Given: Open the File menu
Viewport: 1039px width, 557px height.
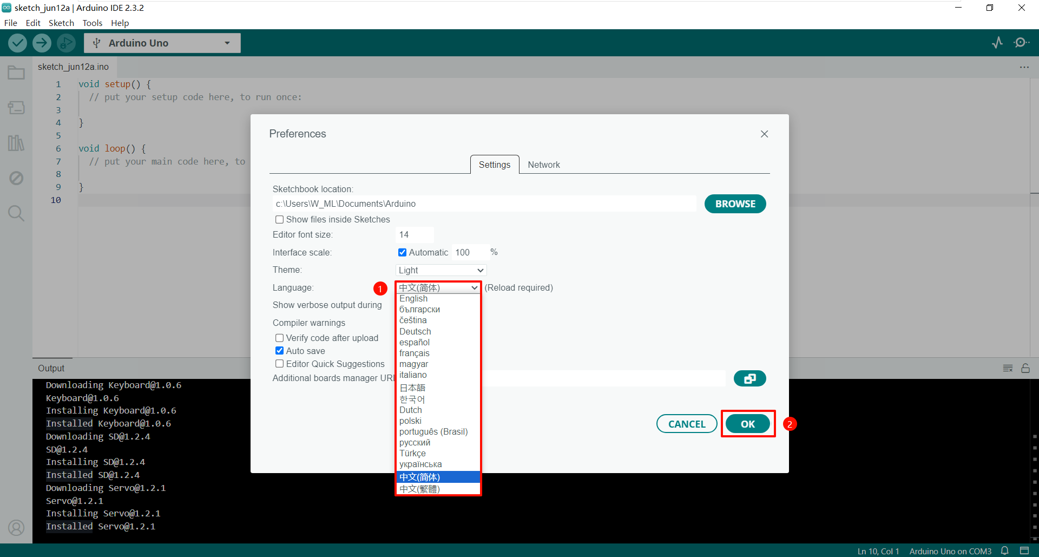Looking at the screenshot, I should (11, 23).
